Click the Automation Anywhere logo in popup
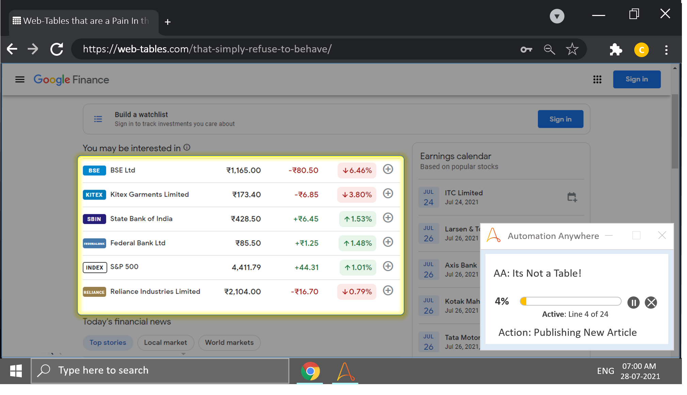 pyautogui.click(x=493, y=235)
